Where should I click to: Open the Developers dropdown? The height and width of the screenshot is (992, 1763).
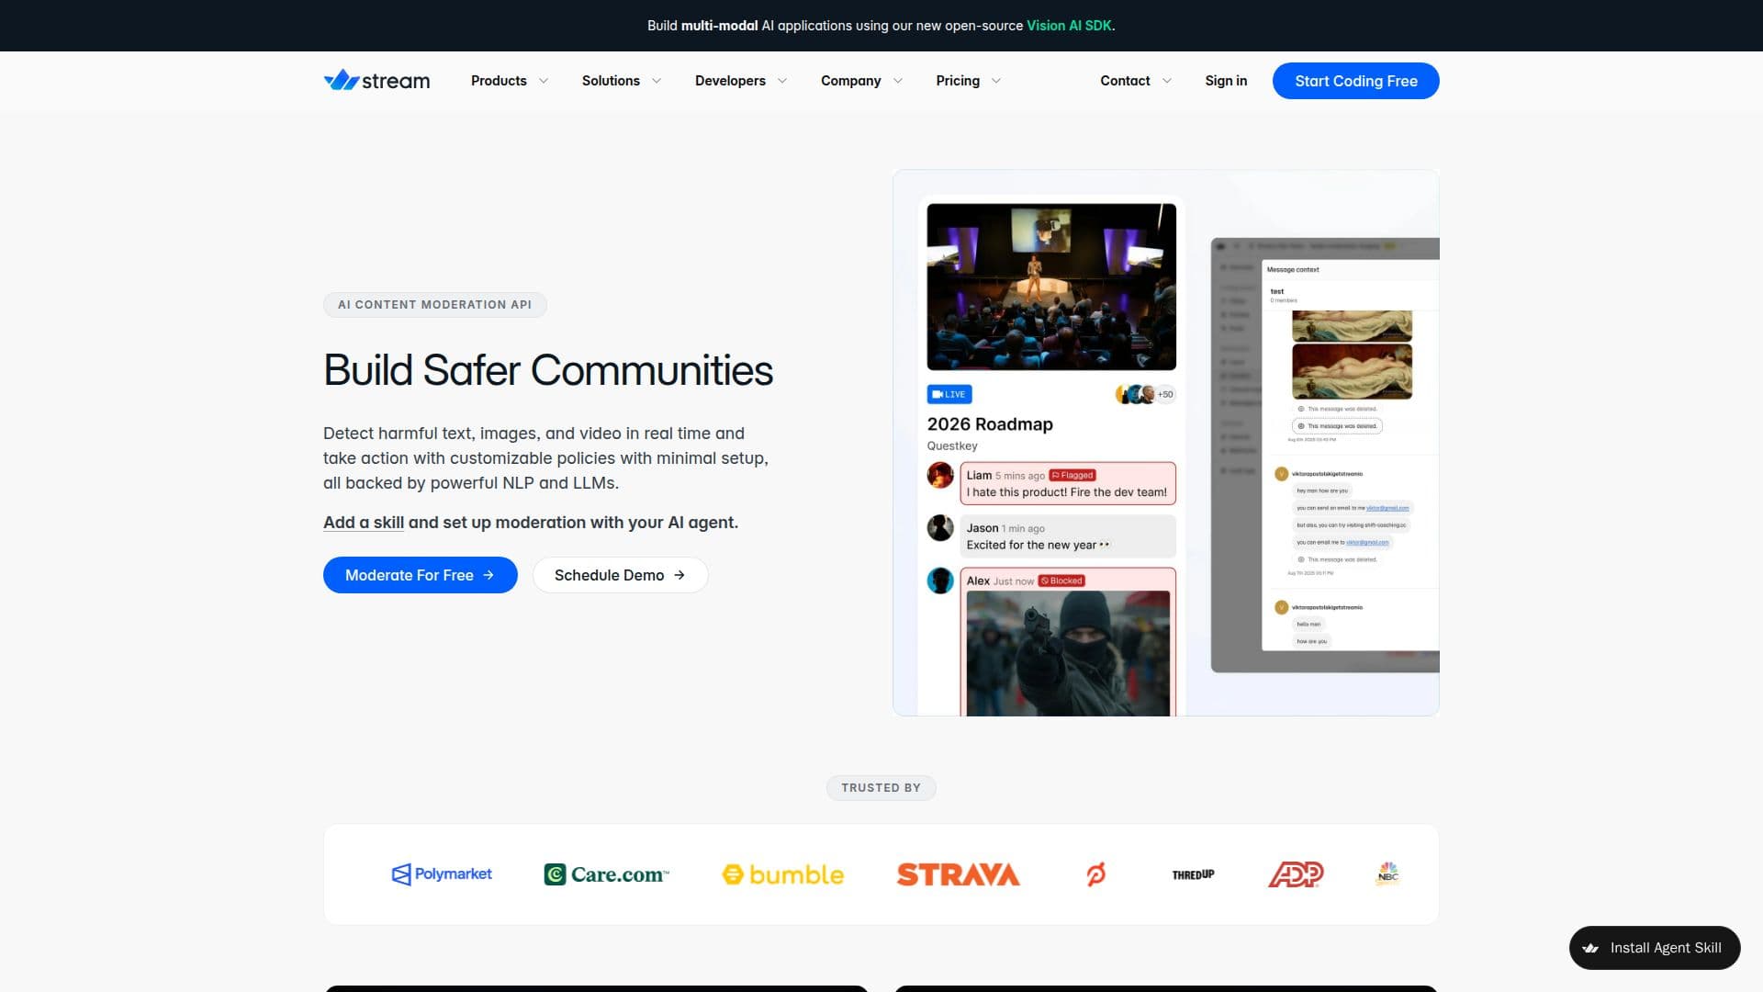click(741, 81)
